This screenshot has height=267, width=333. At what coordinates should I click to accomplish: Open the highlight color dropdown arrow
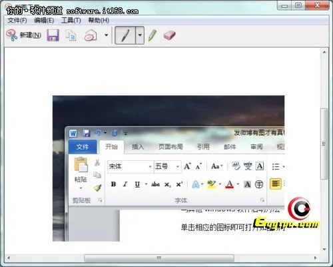220,184
